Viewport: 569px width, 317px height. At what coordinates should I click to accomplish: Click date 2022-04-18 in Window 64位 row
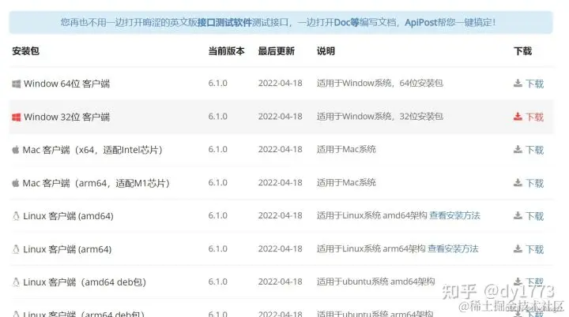[280, 84]
